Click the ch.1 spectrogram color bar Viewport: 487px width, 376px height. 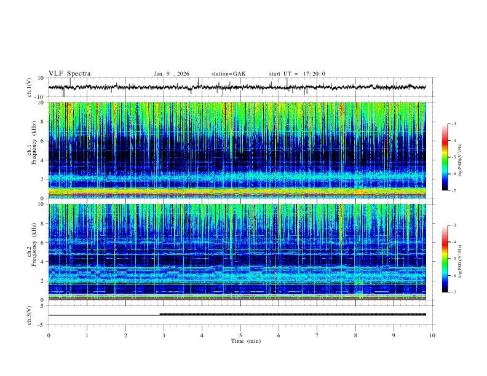(x=445, y=157)
